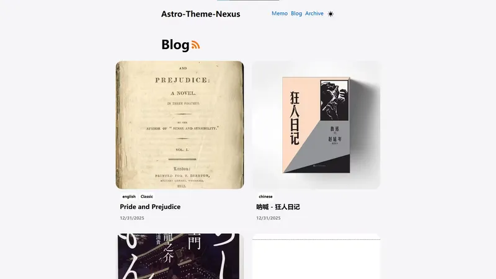Click the Pride and Prejudice post date 12/31/2025
The height and width of the screenshot is (279, 496).
point(132,218)
